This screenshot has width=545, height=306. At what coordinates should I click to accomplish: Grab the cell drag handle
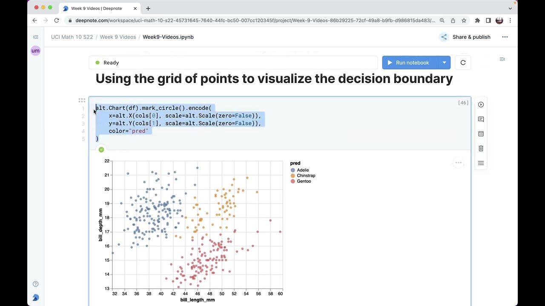[82, 100]
